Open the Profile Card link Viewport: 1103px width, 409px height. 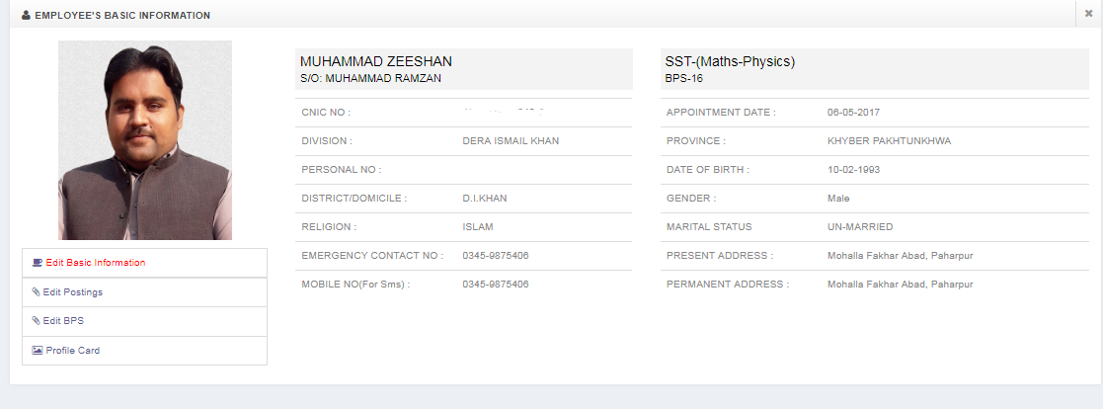[x=73, y=350]
